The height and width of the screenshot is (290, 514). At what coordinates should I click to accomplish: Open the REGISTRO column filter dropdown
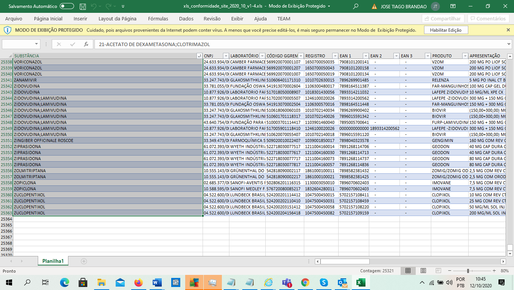334,56
